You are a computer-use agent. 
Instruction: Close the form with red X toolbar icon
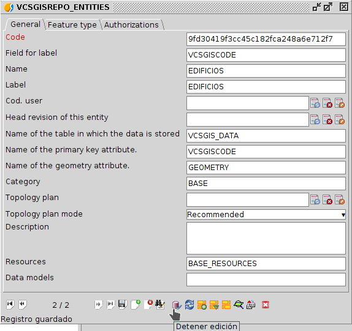[x=266, y=305]
